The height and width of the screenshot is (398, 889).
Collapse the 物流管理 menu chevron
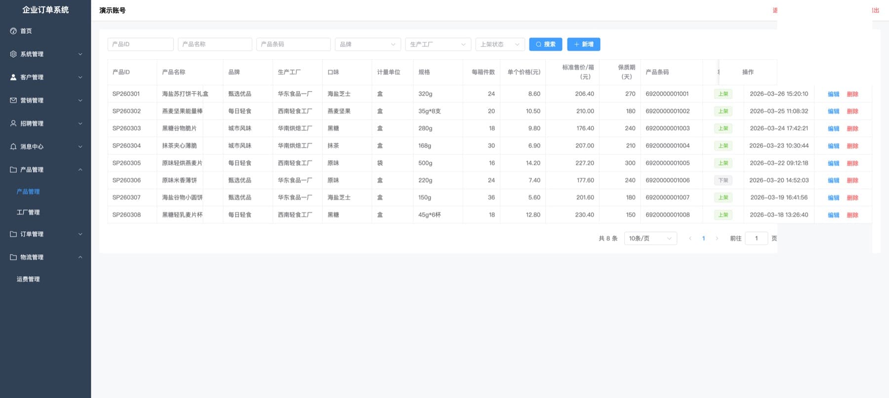(x=80, y=257)
